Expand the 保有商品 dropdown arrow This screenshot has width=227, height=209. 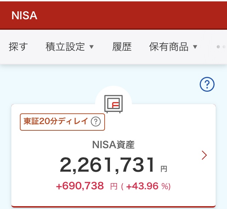195,47
